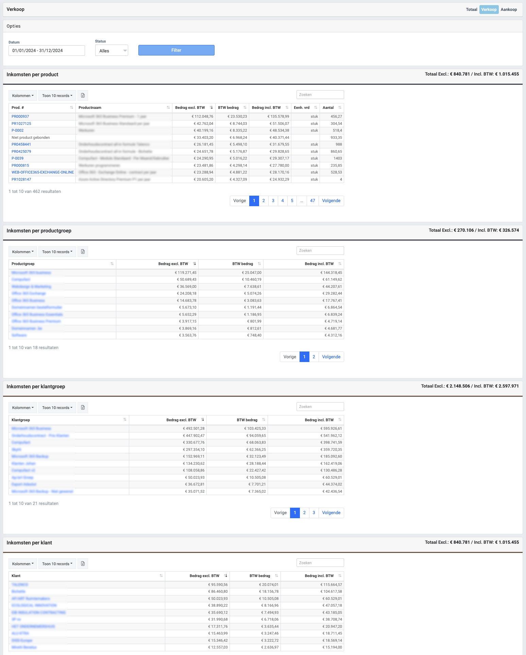Switch to the Aankoop view
This screenshot has height=655, width=526.
509,10
